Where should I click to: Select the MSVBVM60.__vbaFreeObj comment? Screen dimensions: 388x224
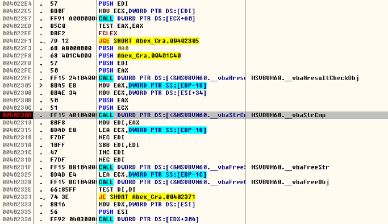290,182
